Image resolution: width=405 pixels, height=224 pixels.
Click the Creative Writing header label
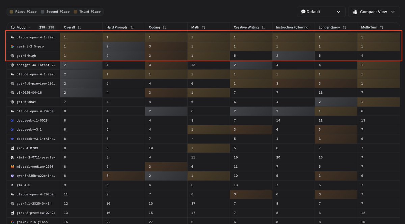[x=246, y=27]
